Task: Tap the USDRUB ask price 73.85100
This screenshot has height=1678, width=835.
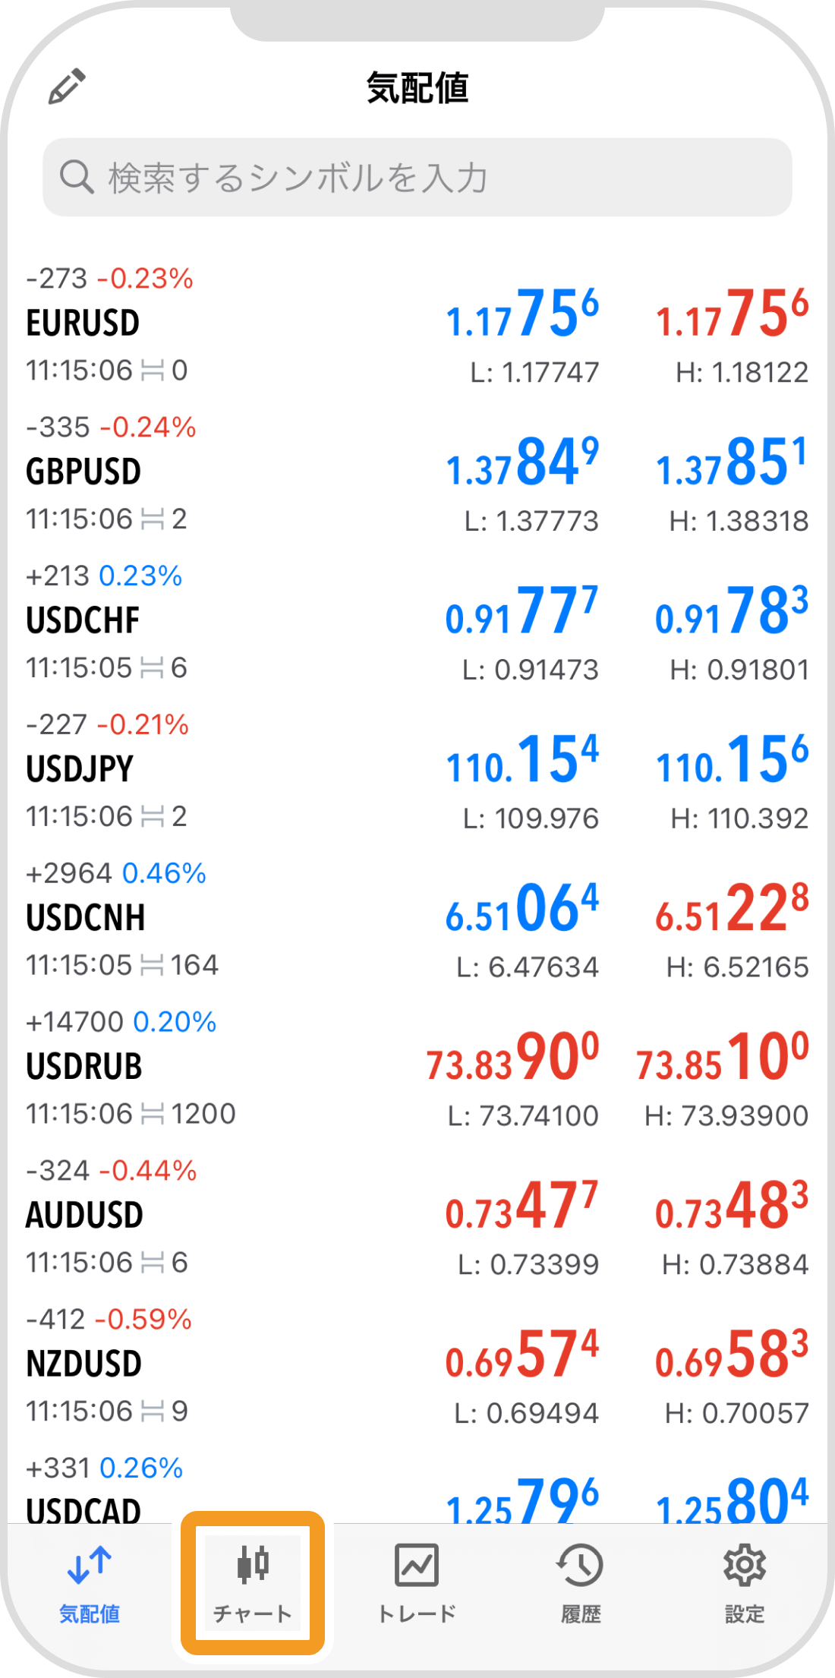Action: click(723, 1058)
